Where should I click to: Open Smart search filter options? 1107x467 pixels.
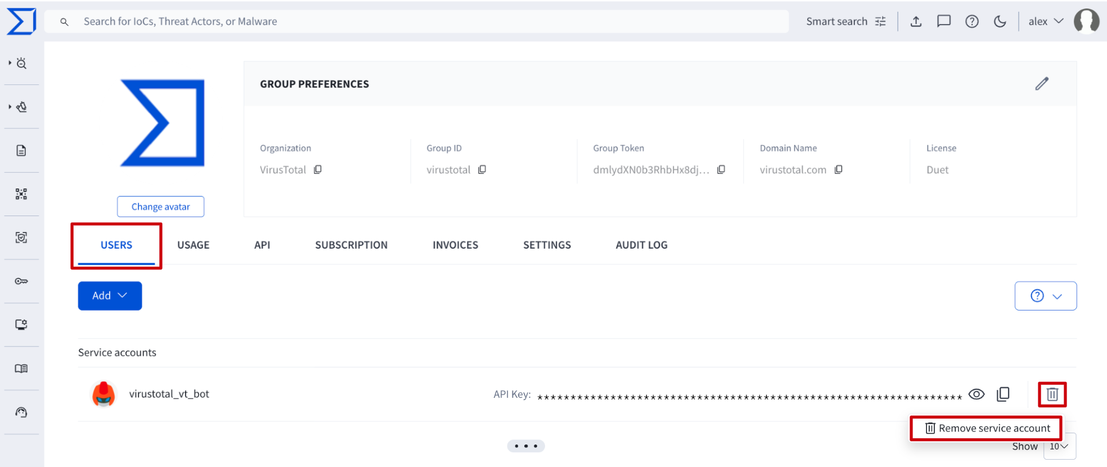846,21
